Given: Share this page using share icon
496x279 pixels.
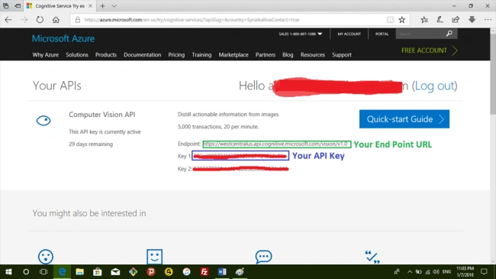Looking at the screenshot, I should click(456, 20).
